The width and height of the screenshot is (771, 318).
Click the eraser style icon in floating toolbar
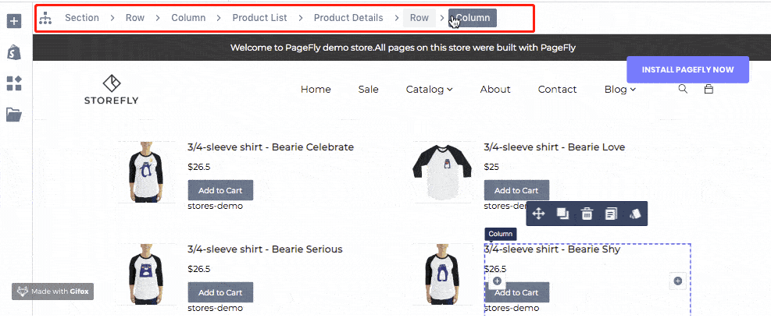pyautogui.click(x=635, y=214)
